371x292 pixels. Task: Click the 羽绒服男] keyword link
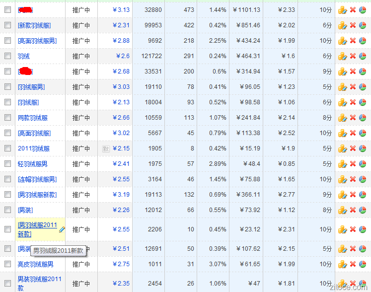pos(31,87)
